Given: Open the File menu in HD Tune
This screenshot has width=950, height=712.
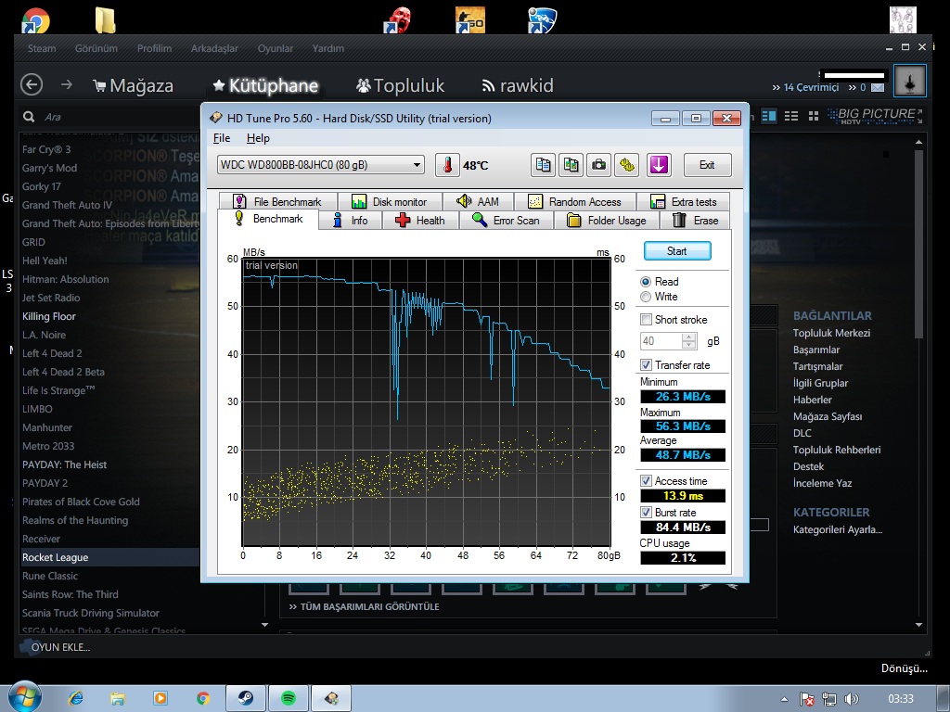Looking at the screenshot, I should click(x=222, y=138).
